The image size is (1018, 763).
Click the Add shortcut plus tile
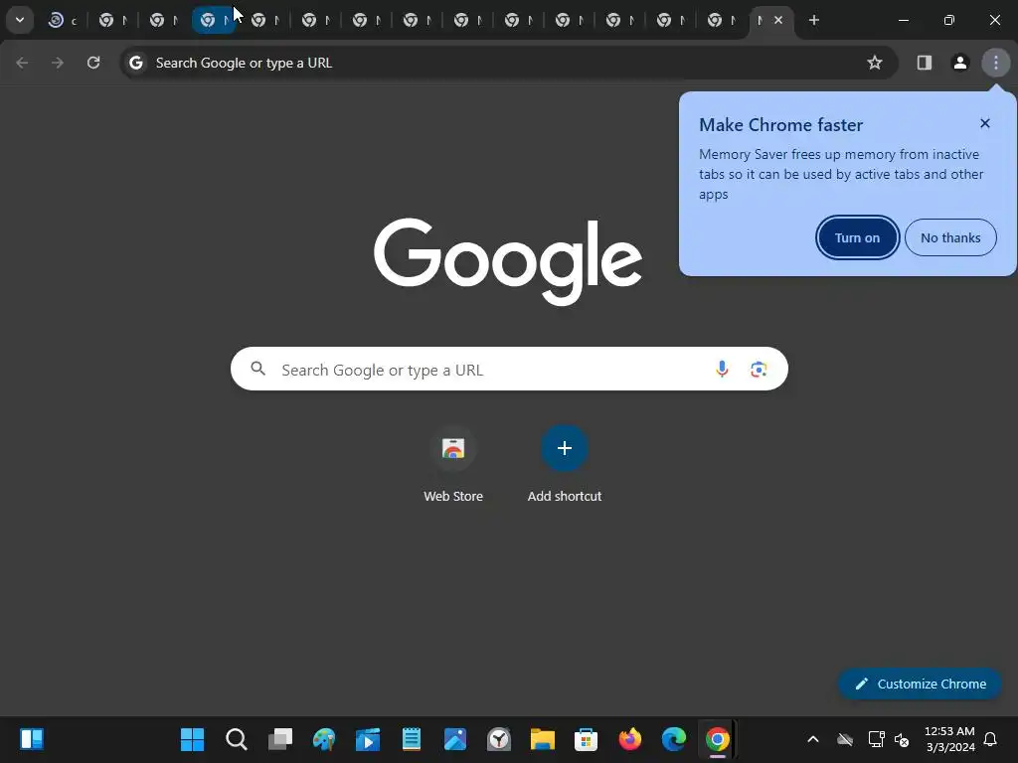tap(565, 448)
